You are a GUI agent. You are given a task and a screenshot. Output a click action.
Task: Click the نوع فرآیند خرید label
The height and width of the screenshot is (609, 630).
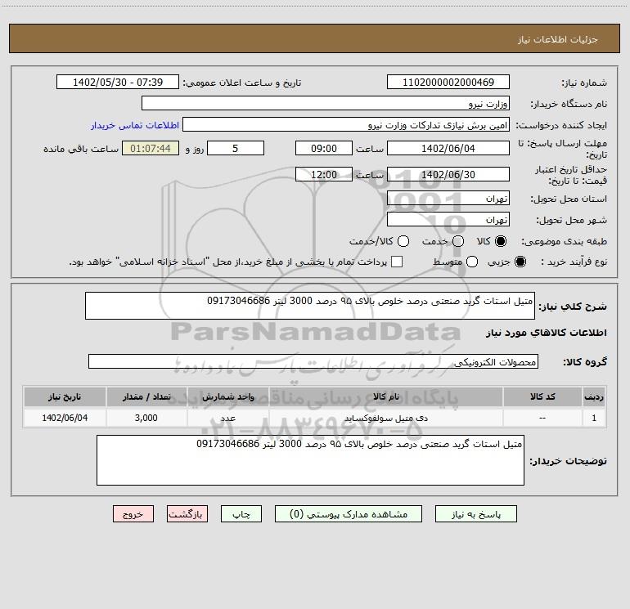(x=574, y=262)
